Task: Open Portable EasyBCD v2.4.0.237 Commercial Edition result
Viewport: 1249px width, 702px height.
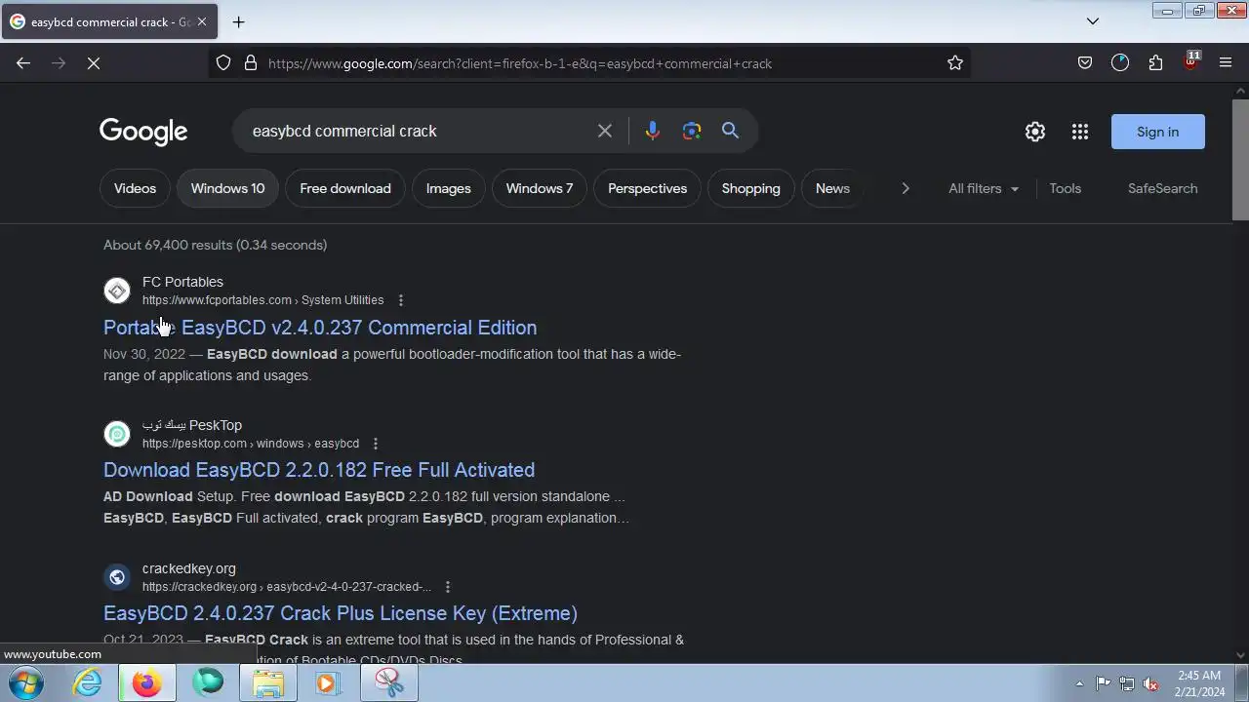Action: (x=320, y=328)
